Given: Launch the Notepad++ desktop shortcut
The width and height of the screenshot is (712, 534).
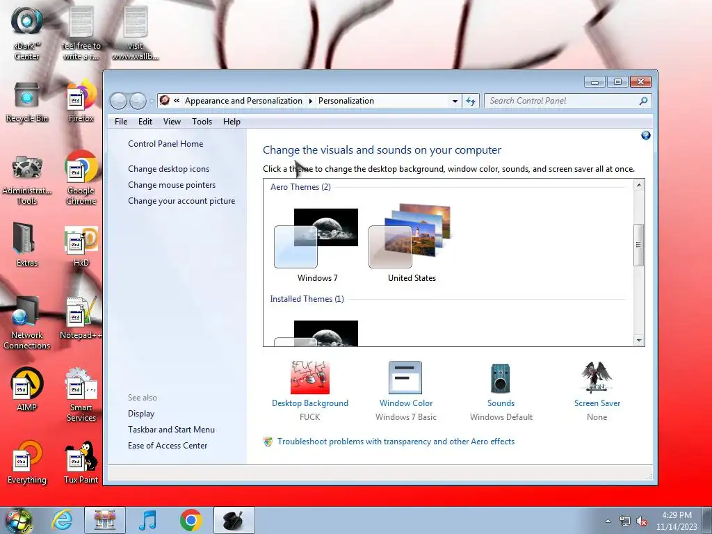Looking at the screenshot, I should click(81, 318).
